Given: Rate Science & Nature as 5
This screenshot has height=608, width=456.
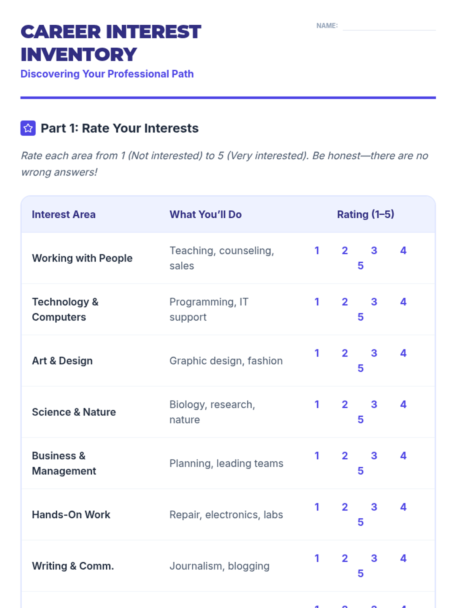Looking at the screenshot, I should pos(360,420).
